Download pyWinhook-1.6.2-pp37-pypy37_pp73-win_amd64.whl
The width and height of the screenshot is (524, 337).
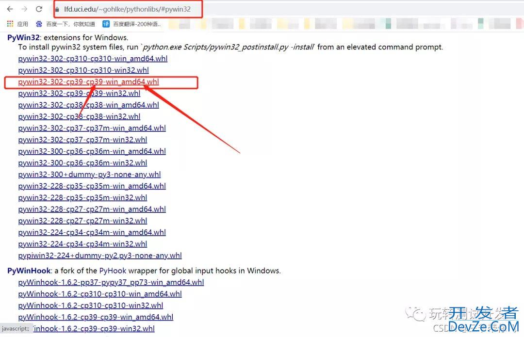tap(111, 282)
